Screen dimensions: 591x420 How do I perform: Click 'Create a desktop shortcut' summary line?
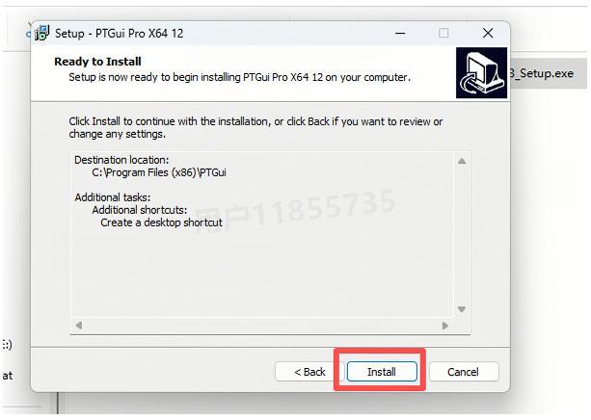pyautogui.click(x=161, y=223)
